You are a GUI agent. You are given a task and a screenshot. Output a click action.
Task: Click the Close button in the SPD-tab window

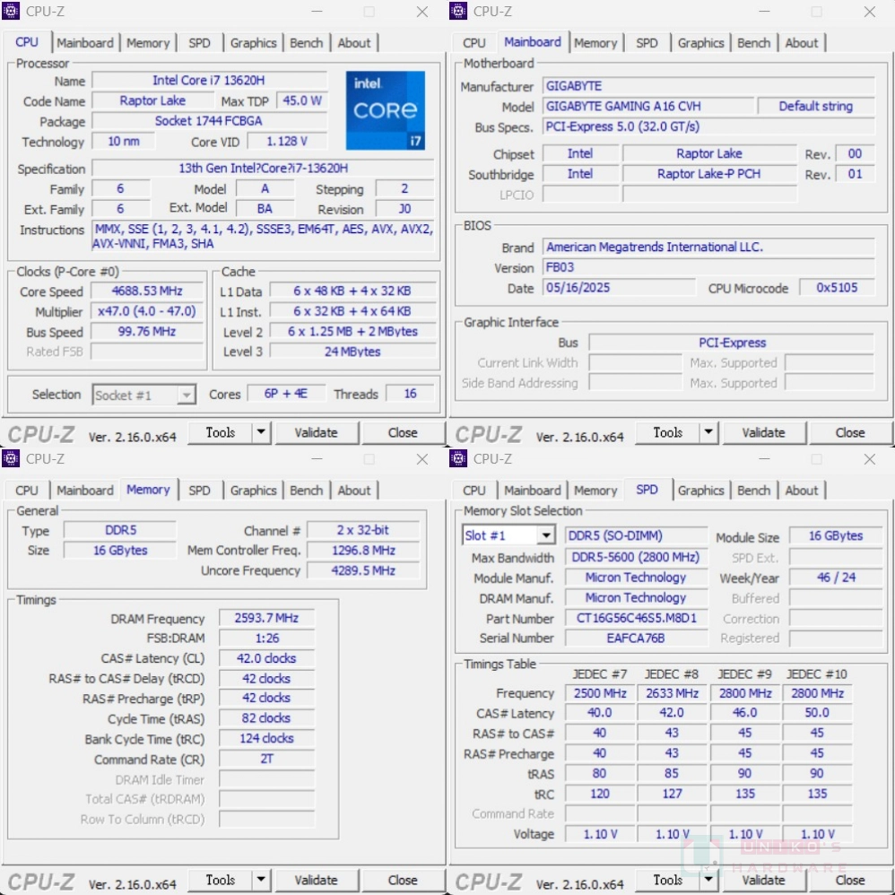(x=850, y=880)
